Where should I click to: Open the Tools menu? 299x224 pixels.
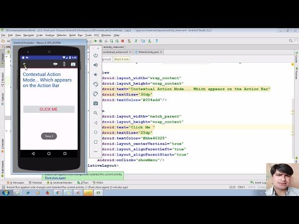pos(88,35)
